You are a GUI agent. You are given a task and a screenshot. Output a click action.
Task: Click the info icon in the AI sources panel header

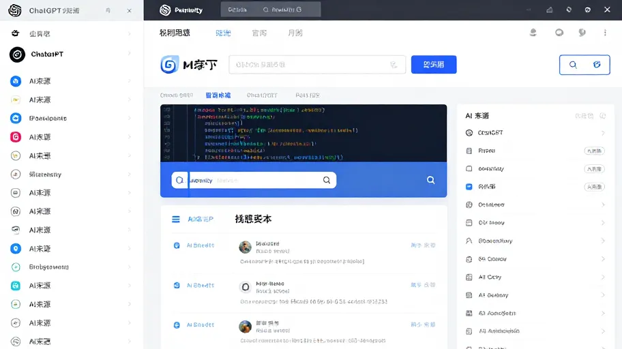pos(603,116)
